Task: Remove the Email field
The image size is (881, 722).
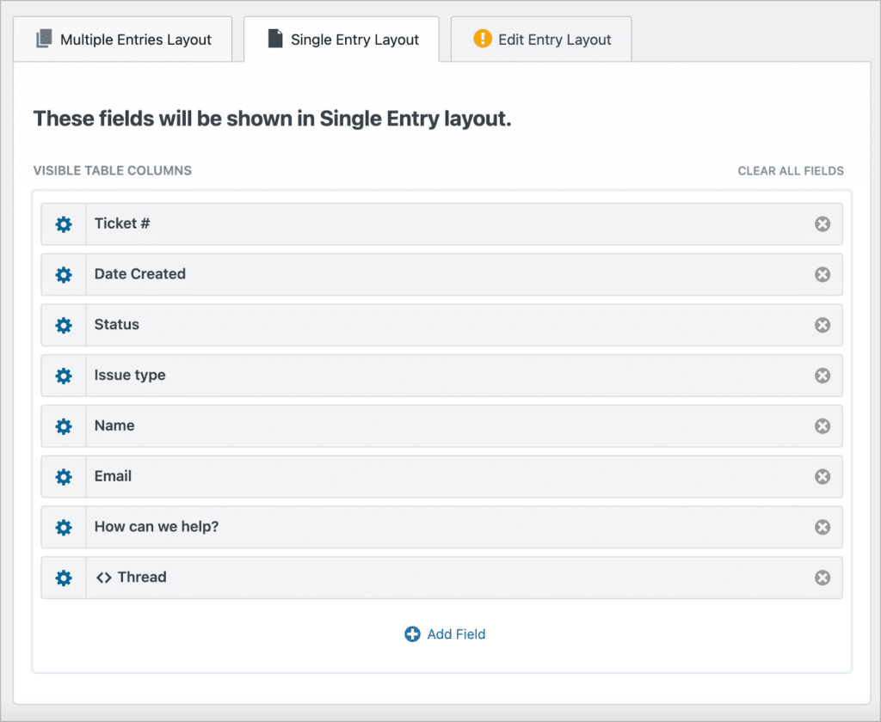Action: click(822, 477)
